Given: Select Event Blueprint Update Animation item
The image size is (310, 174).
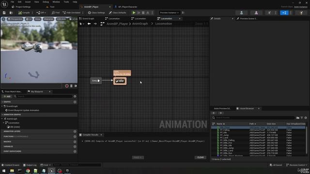Looking at the screenshot, I should point(24,110).
